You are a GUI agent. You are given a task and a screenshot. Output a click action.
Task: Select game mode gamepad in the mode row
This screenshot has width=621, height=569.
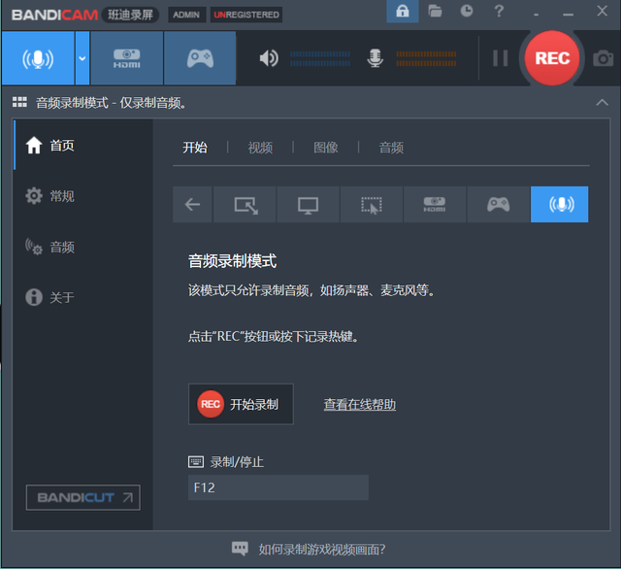pos(498,205)
